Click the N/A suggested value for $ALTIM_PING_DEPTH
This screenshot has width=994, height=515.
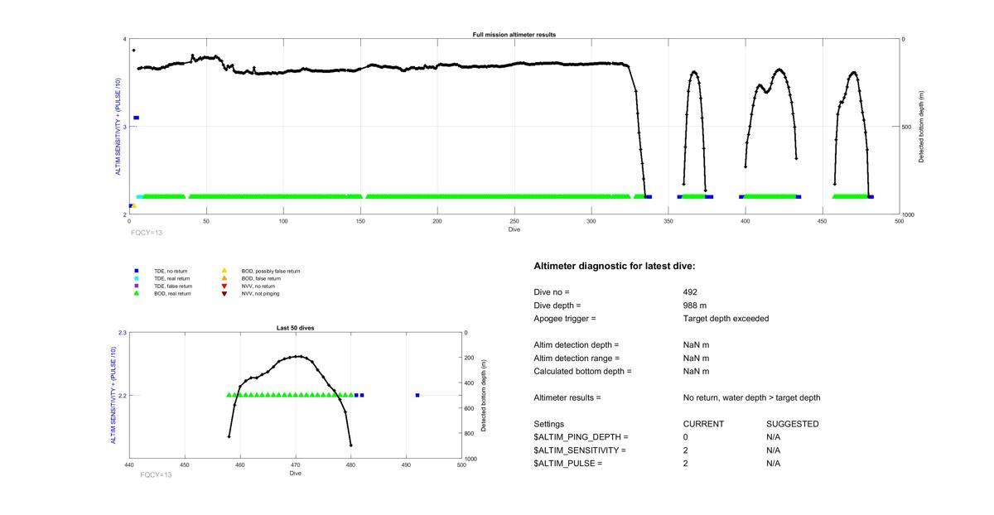774,437
